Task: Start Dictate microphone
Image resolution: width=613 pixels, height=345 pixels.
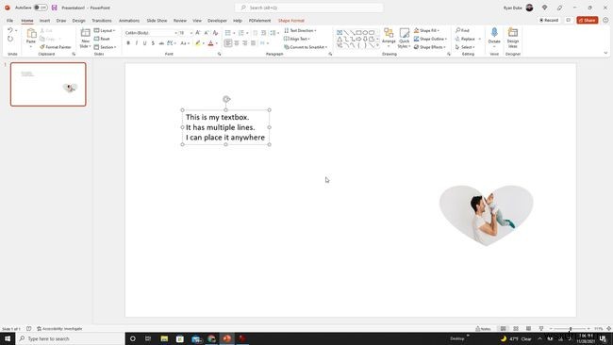Action: pos(494,36)
